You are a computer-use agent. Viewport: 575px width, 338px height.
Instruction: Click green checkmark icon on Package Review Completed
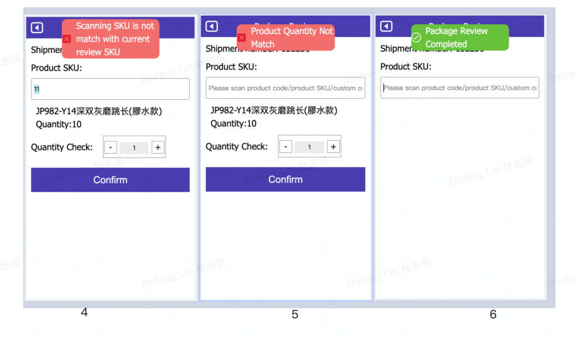coord(416,38)
